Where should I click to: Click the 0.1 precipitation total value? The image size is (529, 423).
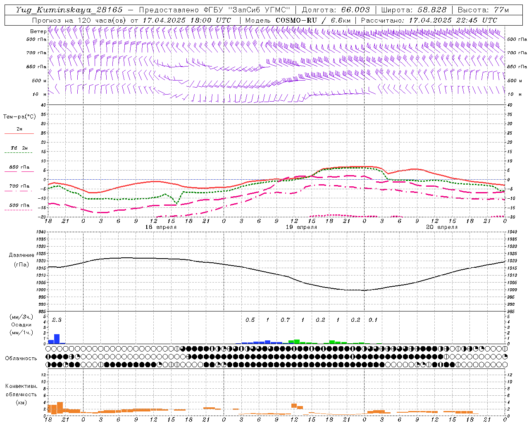point(373,320)
